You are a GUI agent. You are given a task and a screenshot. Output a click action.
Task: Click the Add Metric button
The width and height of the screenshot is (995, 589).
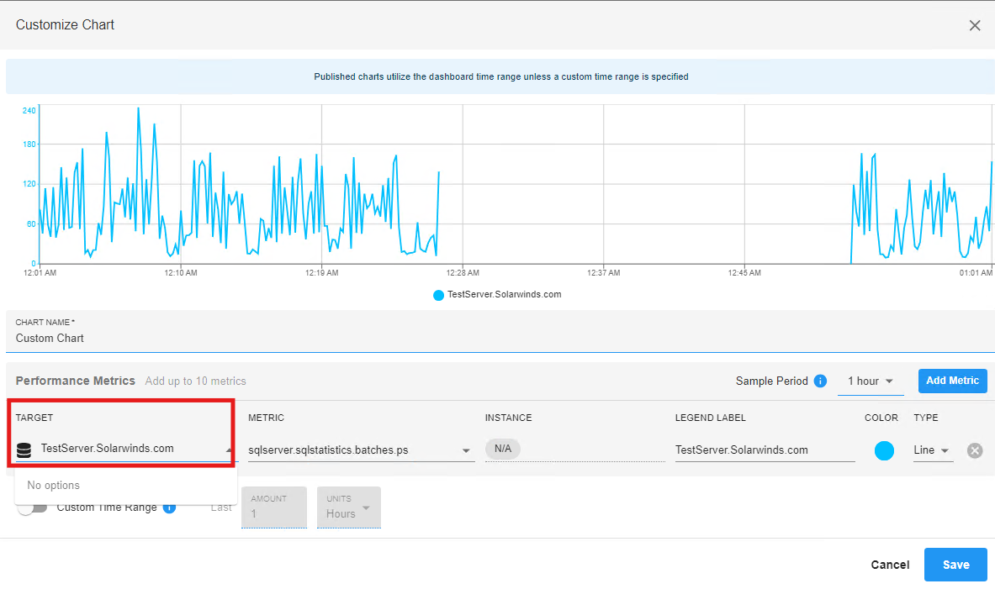coord(952,381)
